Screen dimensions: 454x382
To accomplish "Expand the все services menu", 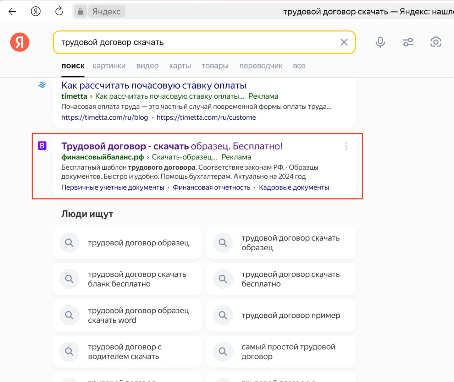I will point(299,66).
